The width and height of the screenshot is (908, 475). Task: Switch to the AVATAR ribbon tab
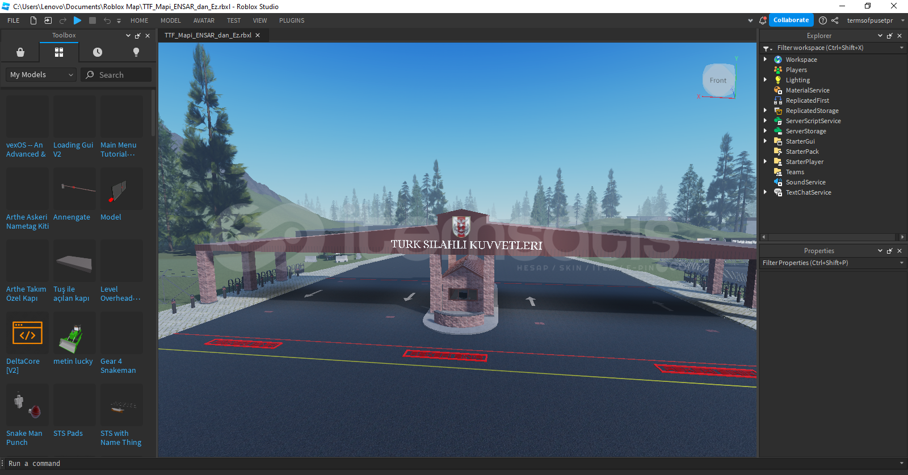coord(204,20)
